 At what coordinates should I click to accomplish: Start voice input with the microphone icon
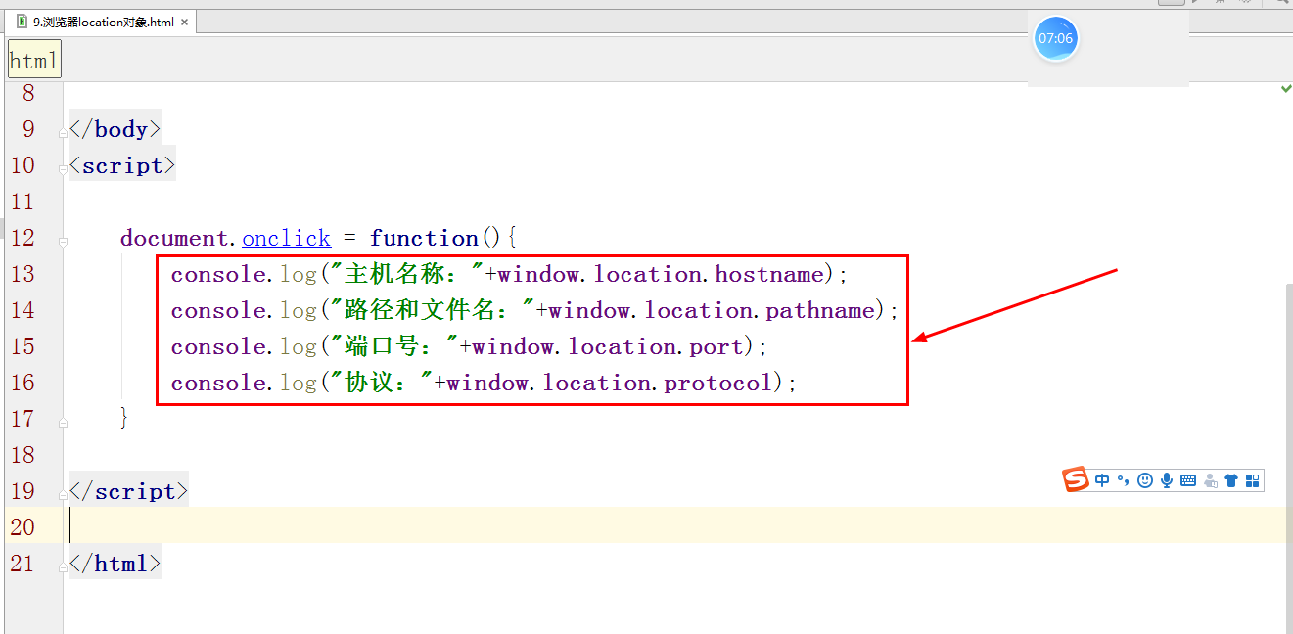tap(1167, 479)
